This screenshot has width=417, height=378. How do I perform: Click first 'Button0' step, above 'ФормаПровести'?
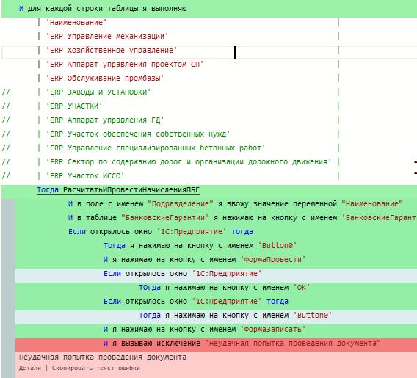(200, 246)
